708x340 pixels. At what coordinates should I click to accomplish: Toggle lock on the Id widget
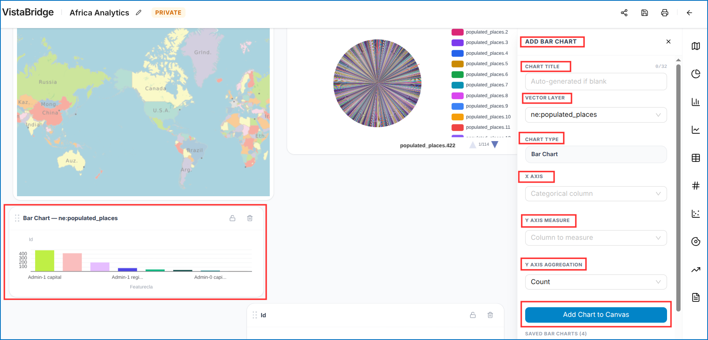click(x=473, y=315)
